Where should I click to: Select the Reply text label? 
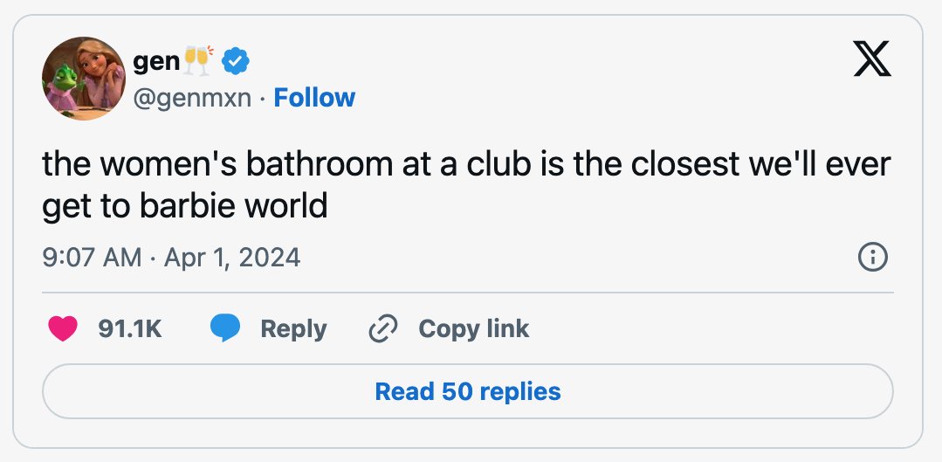click(x=293, y=329)
